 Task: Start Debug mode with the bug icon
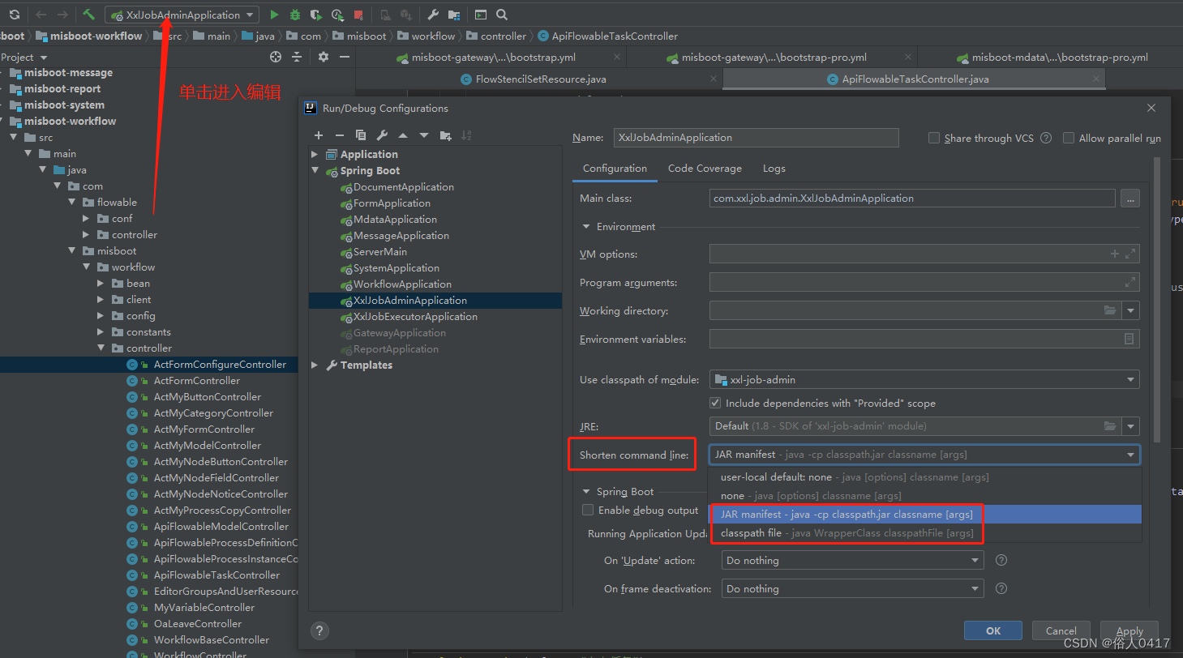[294, 15]
